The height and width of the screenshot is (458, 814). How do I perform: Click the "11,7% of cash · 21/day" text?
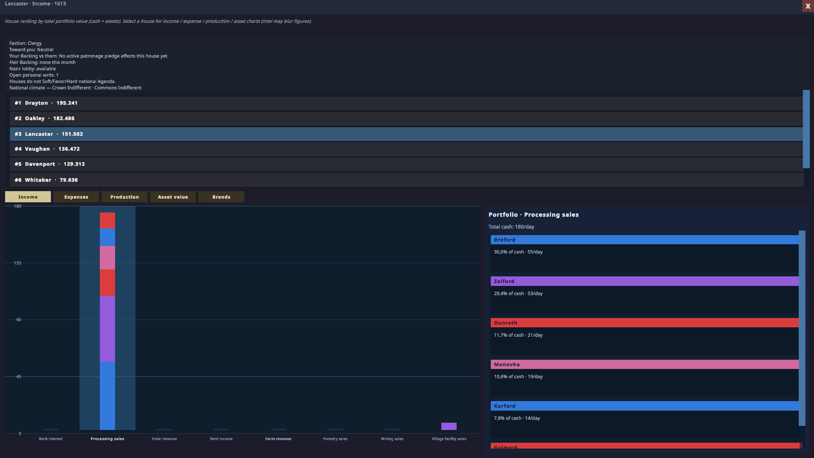[518, 335]
